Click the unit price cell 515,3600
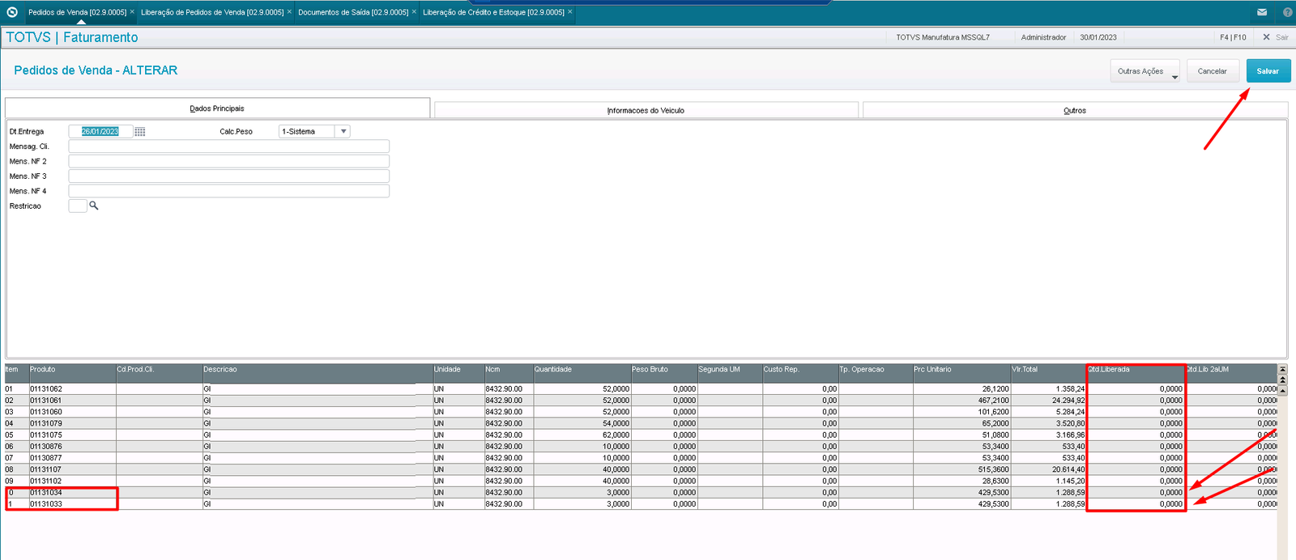Screen dimensions: 1296x560 [961, 469]
